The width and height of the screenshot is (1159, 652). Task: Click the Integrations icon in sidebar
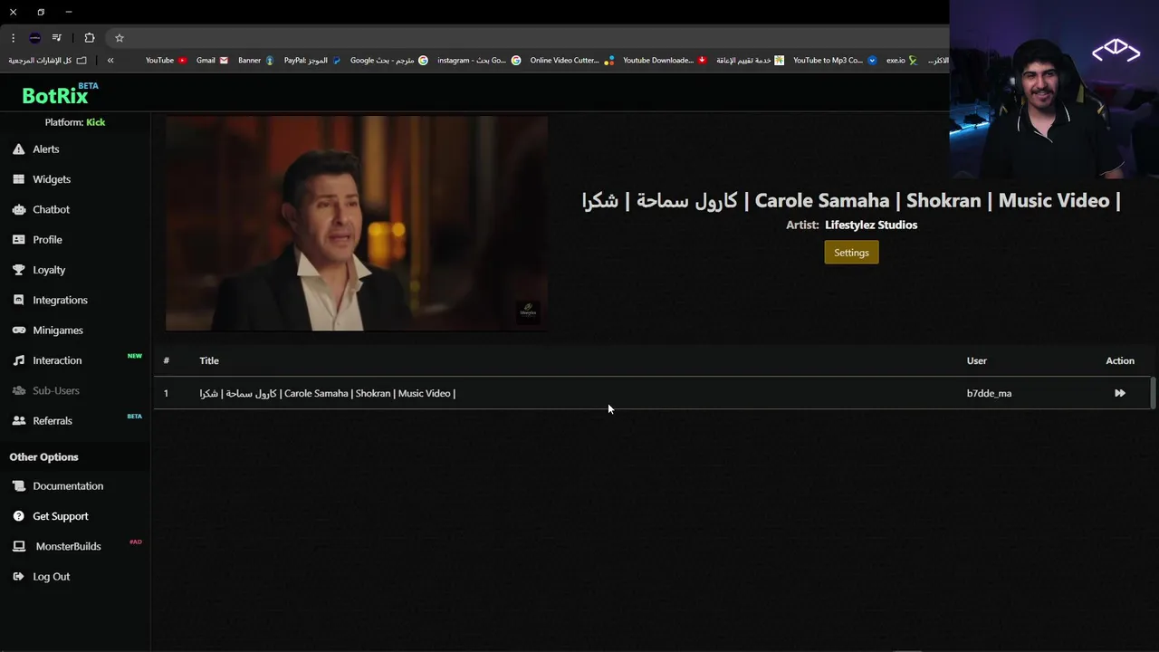pos(18,300)
